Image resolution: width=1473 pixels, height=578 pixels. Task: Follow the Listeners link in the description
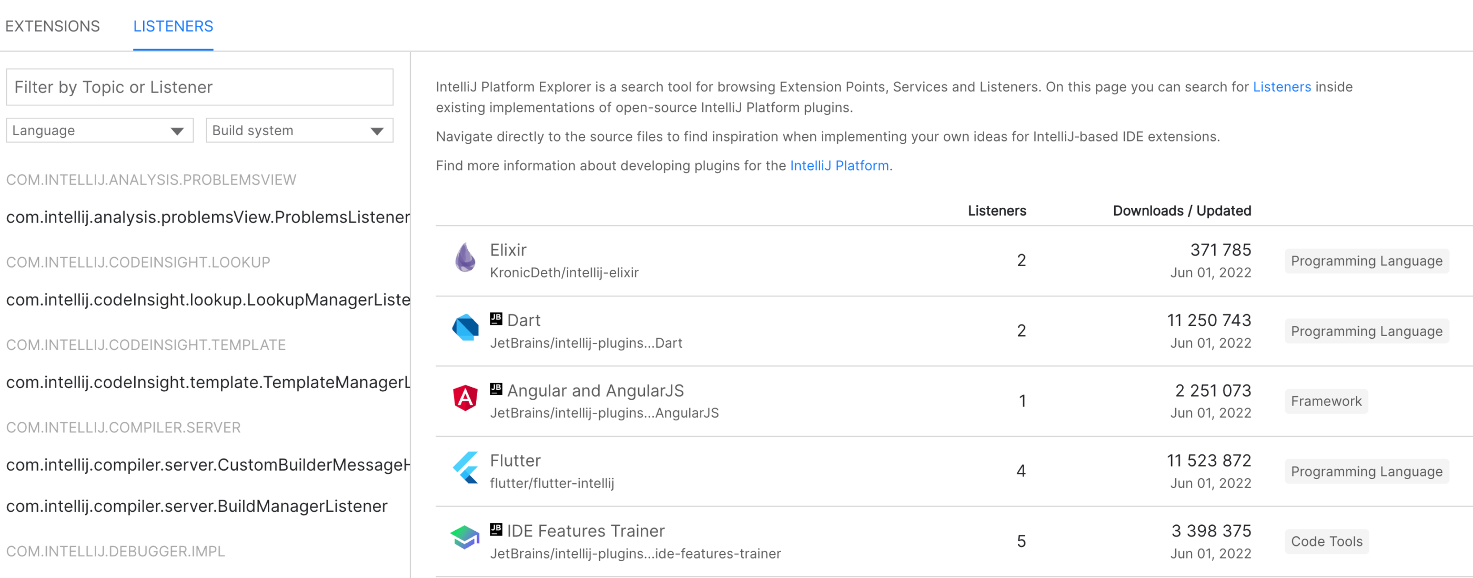pyautogui.click(x=1282, y=87)
